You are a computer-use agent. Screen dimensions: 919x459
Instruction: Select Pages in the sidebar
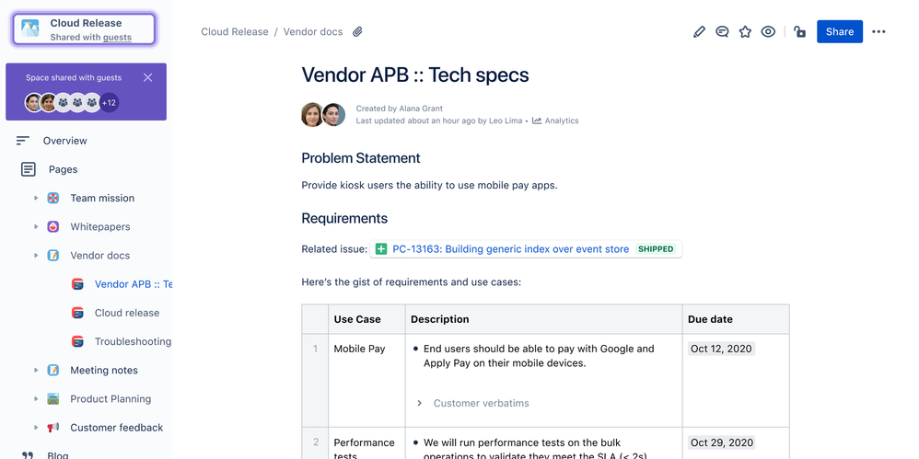pos(63,169)
